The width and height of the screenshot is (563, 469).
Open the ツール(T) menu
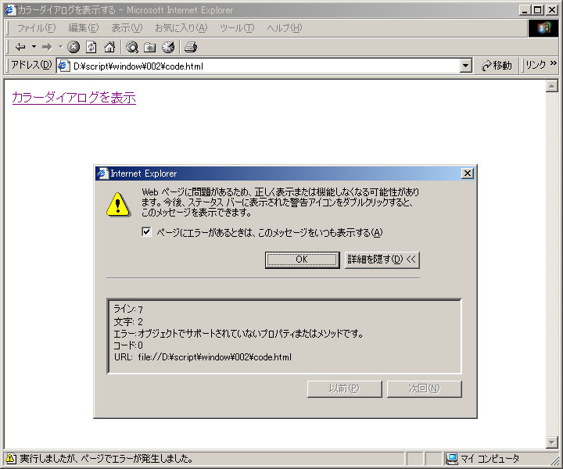click(x=237, y=28)
